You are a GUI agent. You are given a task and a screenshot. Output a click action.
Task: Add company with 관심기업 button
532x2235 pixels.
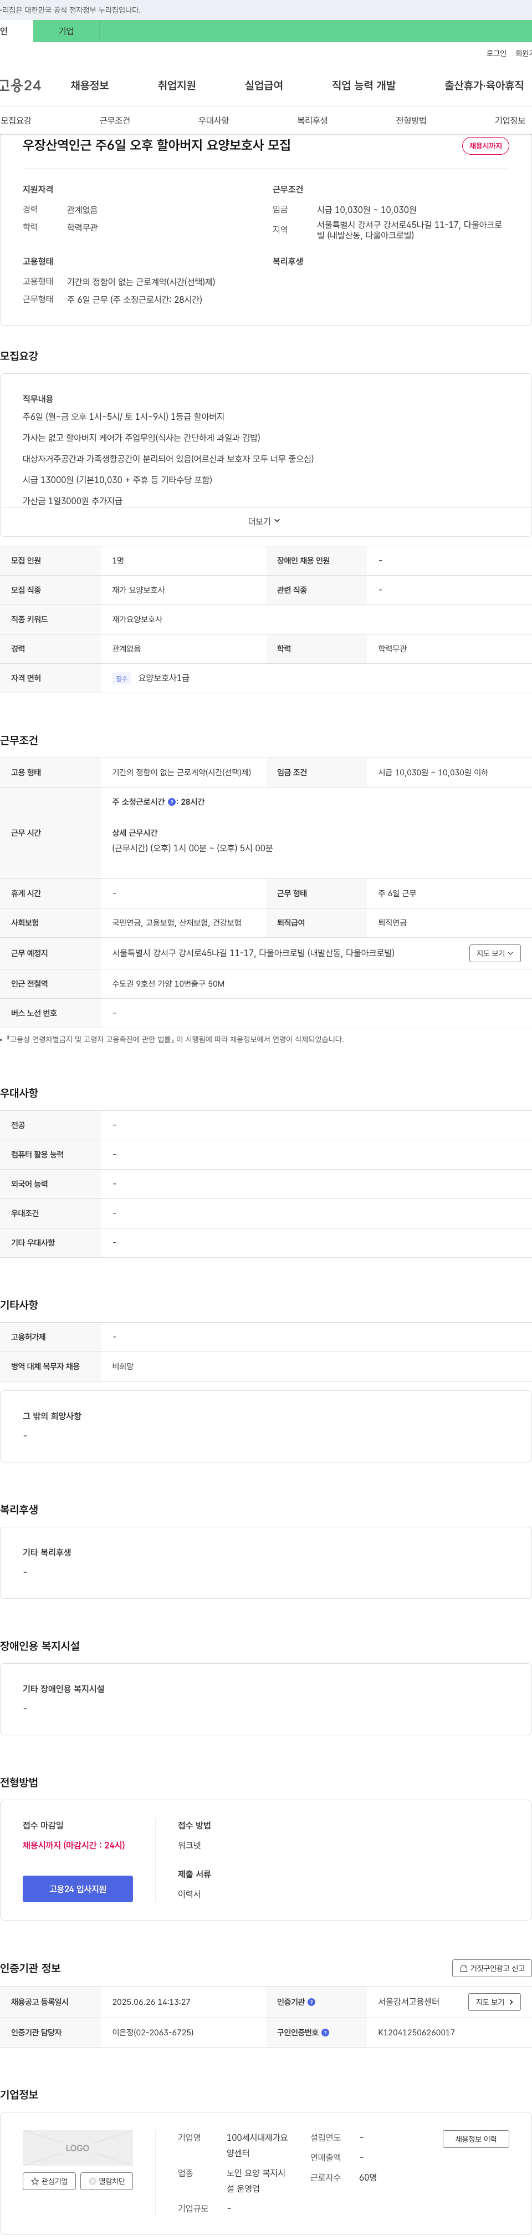pyautogui.click(x=49, y=2180)
